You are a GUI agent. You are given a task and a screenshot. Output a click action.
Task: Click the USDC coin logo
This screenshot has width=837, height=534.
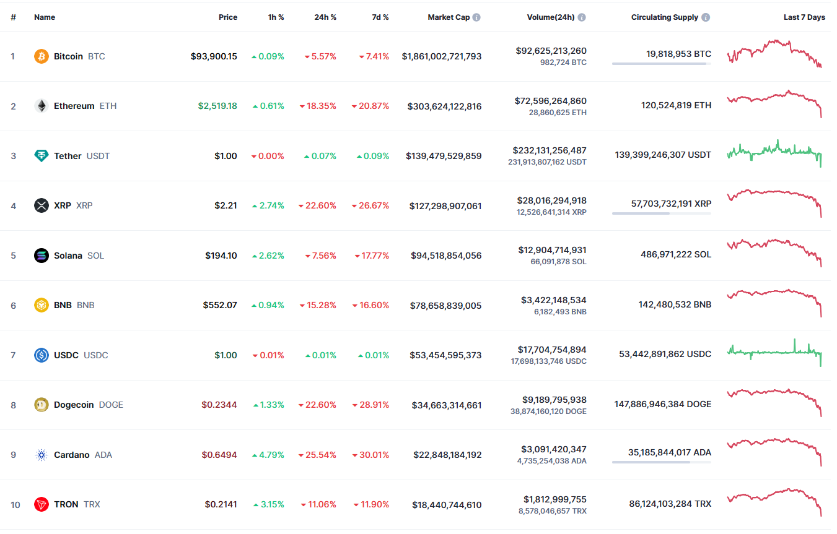pyautogui.click(x=42, y=355)
